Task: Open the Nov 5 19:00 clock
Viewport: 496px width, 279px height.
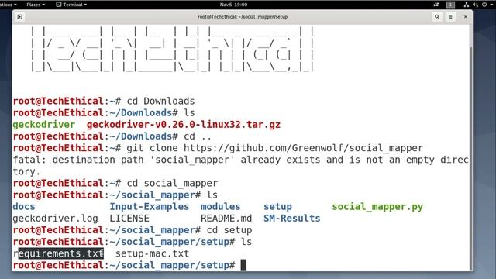Action: click(x=233, y=5)
